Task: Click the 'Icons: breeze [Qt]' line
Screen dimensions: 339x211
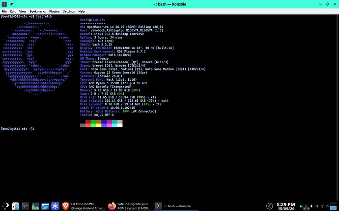Action: coord(113,66)
